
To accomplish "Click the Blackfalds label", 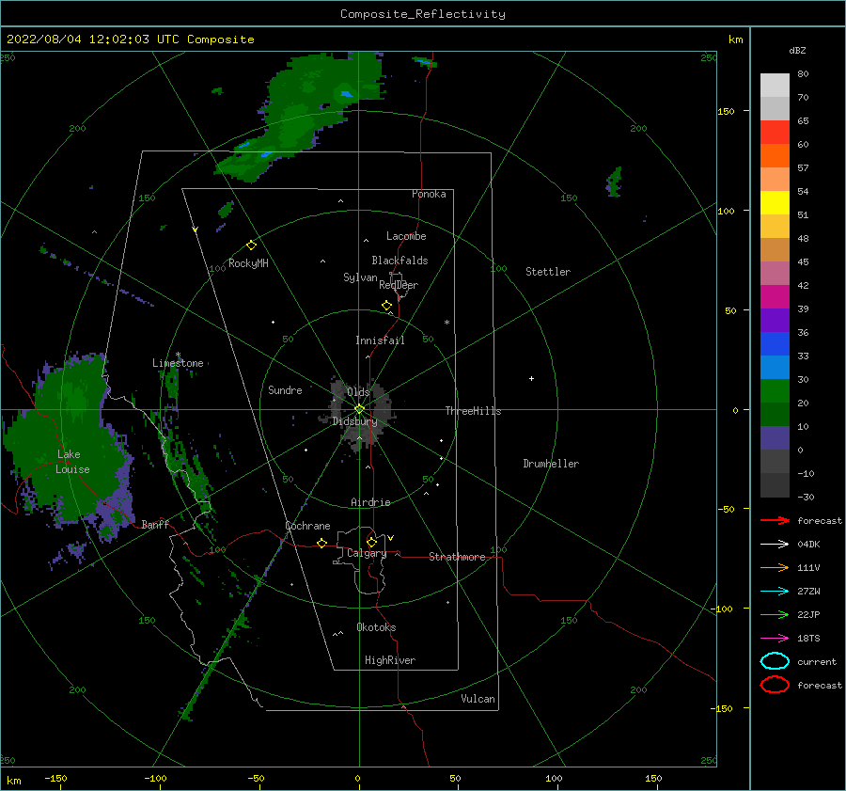I will point(399,261).
